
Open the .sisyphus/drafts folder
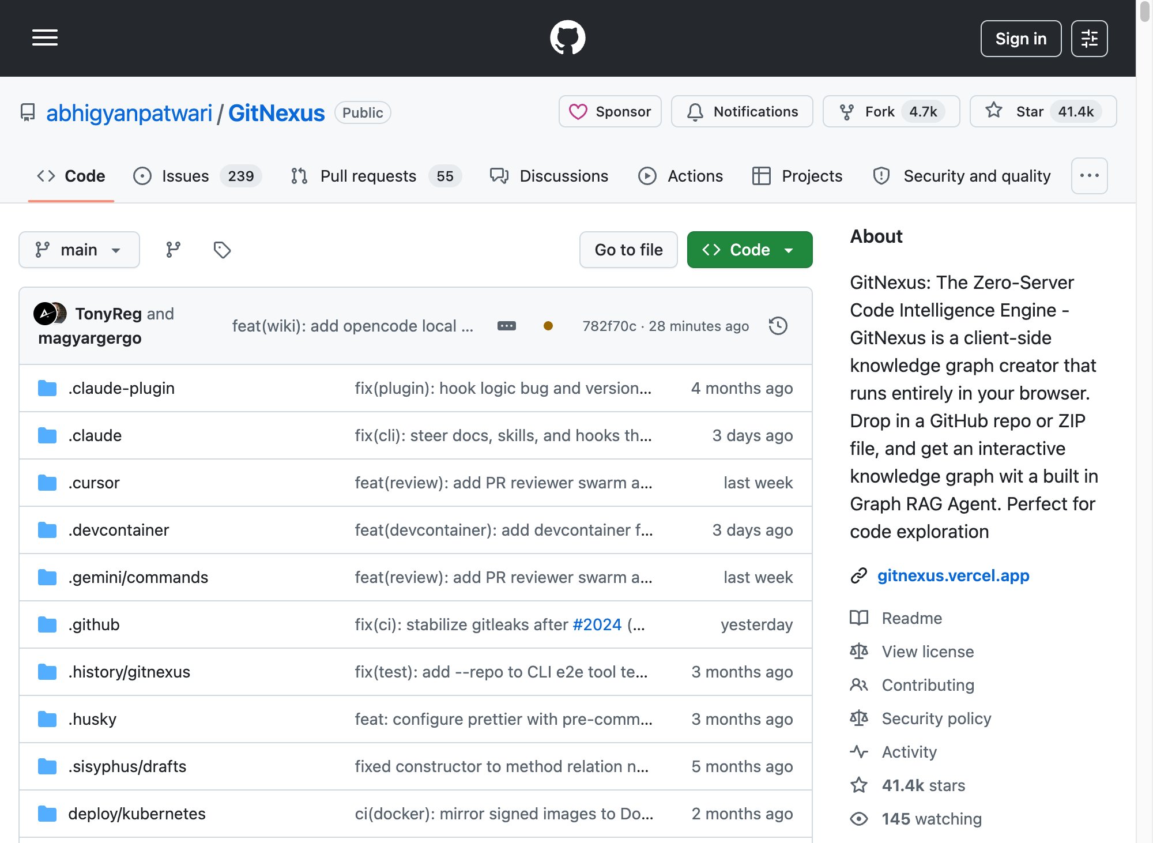point(127,766)
